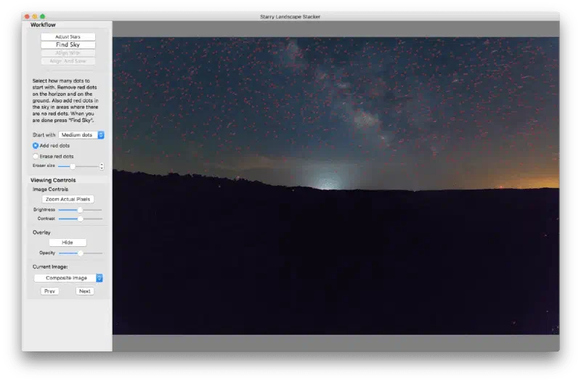Screen dimensions: 581x382
Task: Click the Adjust Stars workflow button
Action: (68, 37)
